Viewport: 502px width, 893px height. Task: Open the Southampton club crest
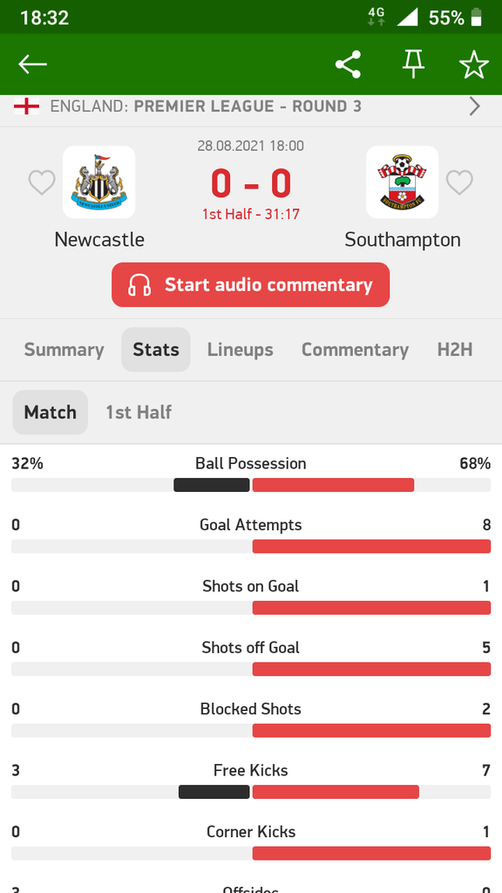(403, 182)
